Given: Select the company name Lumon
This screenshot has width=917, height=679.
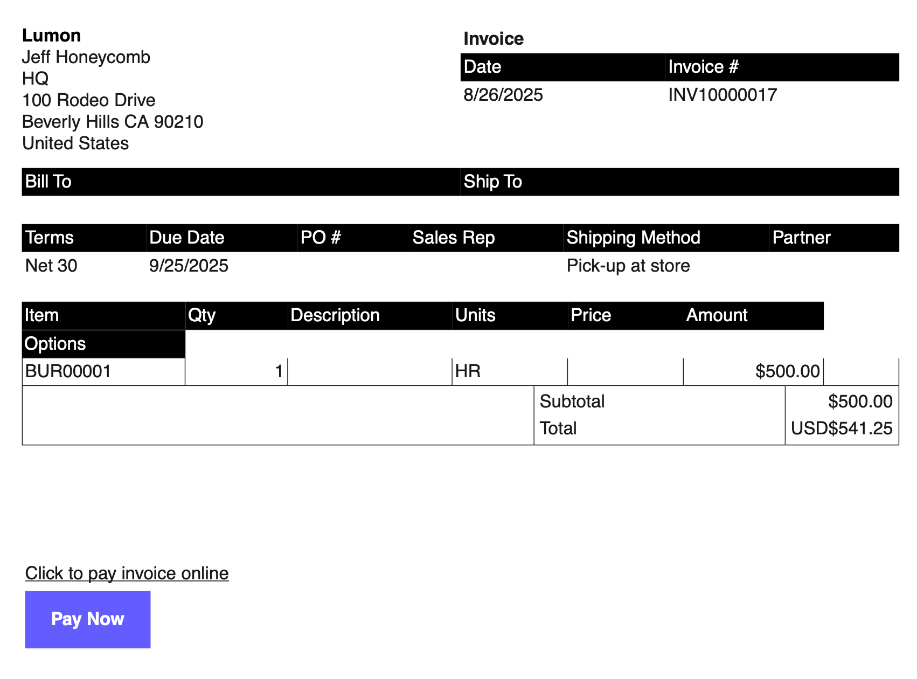Looking at the screenshot, I should pyautogui.click(x=52, y=36).
